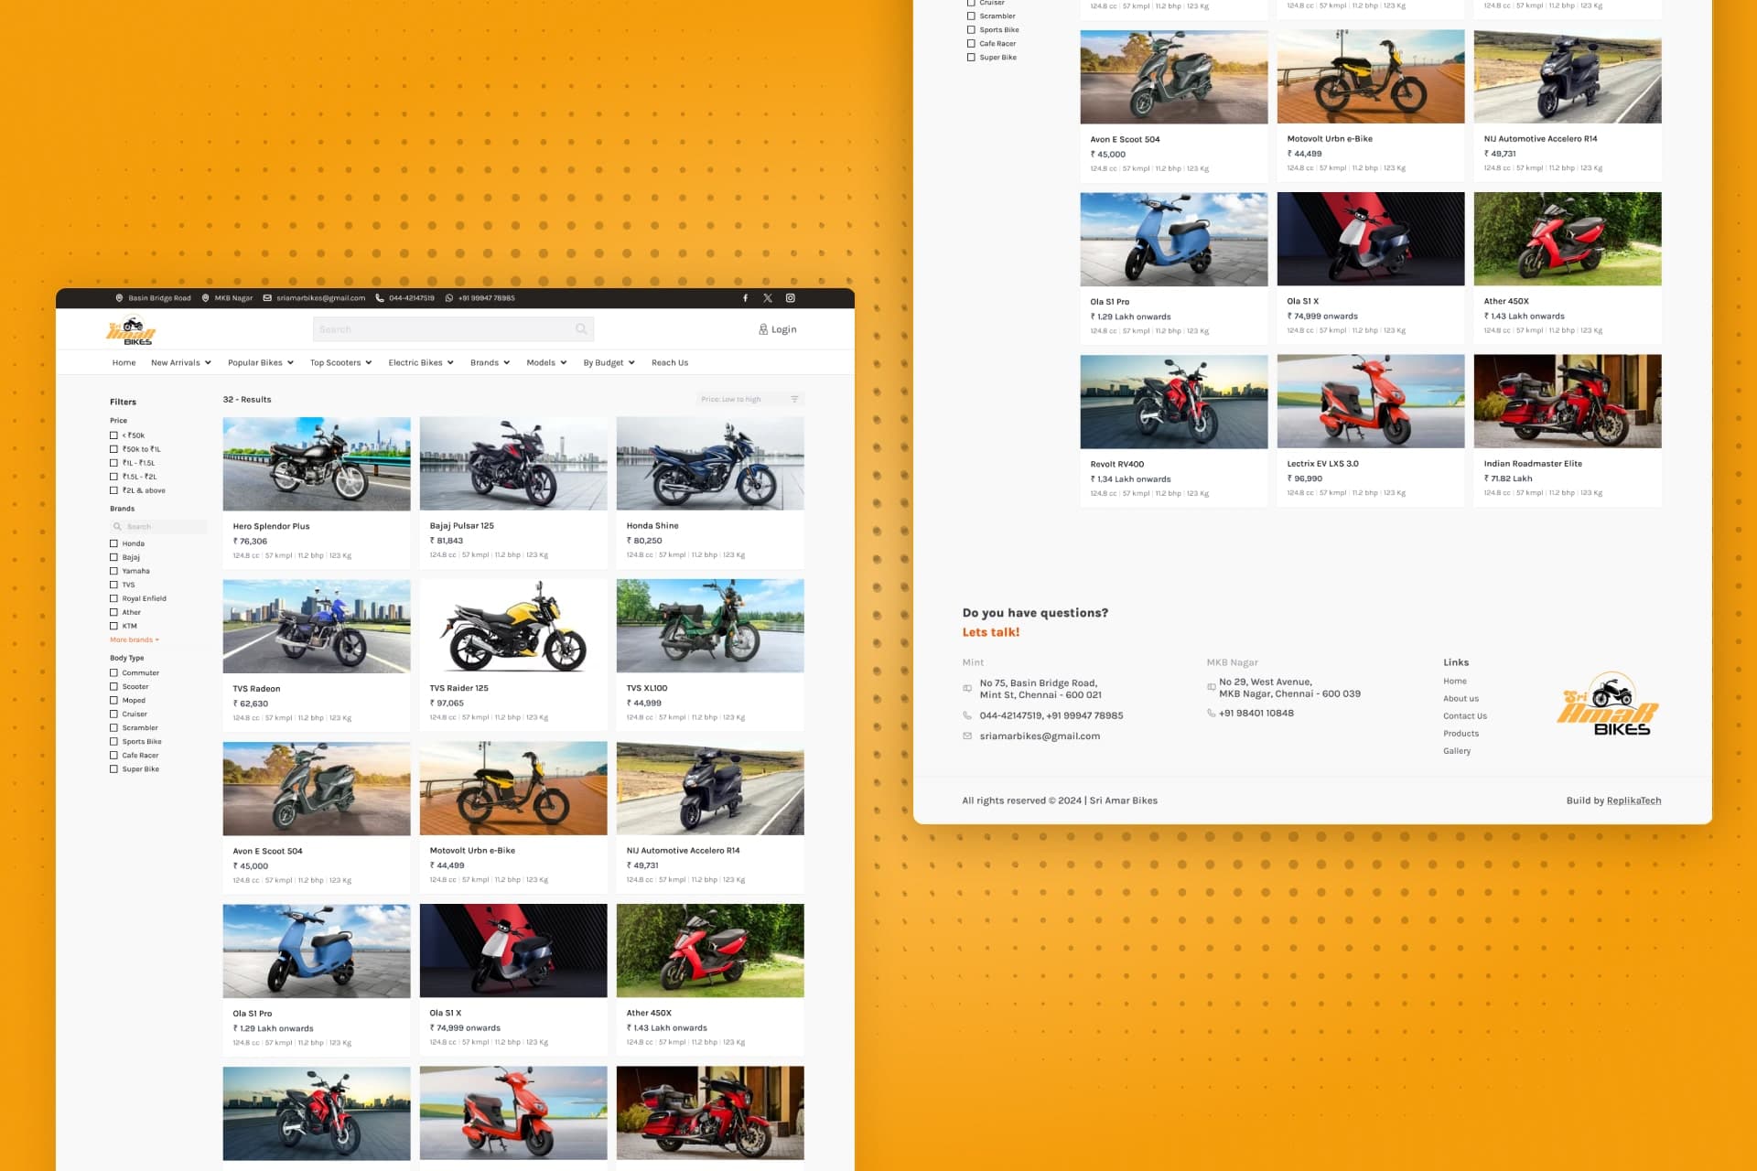This screenshot has height=1171, width=1757.
Task: Open the X (Twitter) social icon
Action: coord(768,298)
